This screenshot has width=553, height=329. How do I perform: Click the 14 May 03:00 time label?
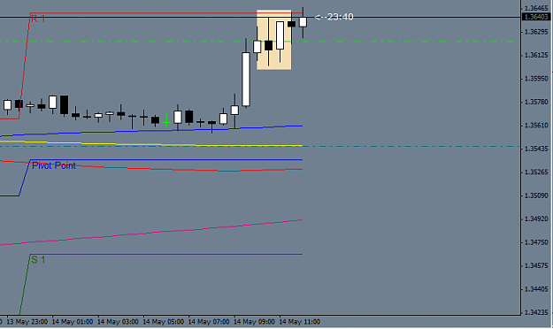coord(119,322)
